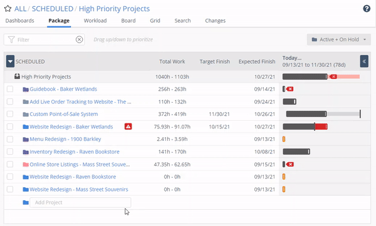Click the Filter input field

pyautogui.click(x=44, y=39)
